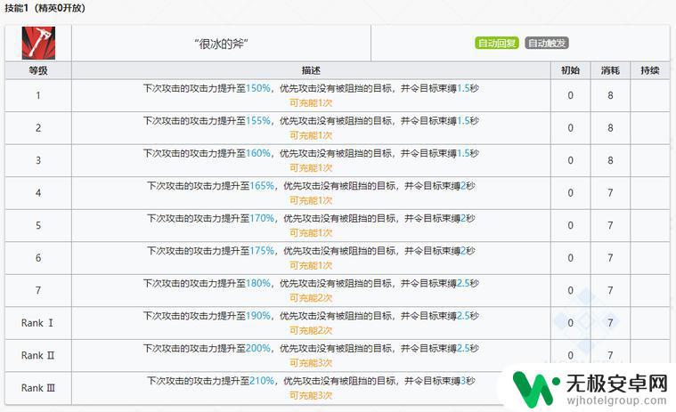Click the 初始 value 0 in Rank I row

point(570,323)
